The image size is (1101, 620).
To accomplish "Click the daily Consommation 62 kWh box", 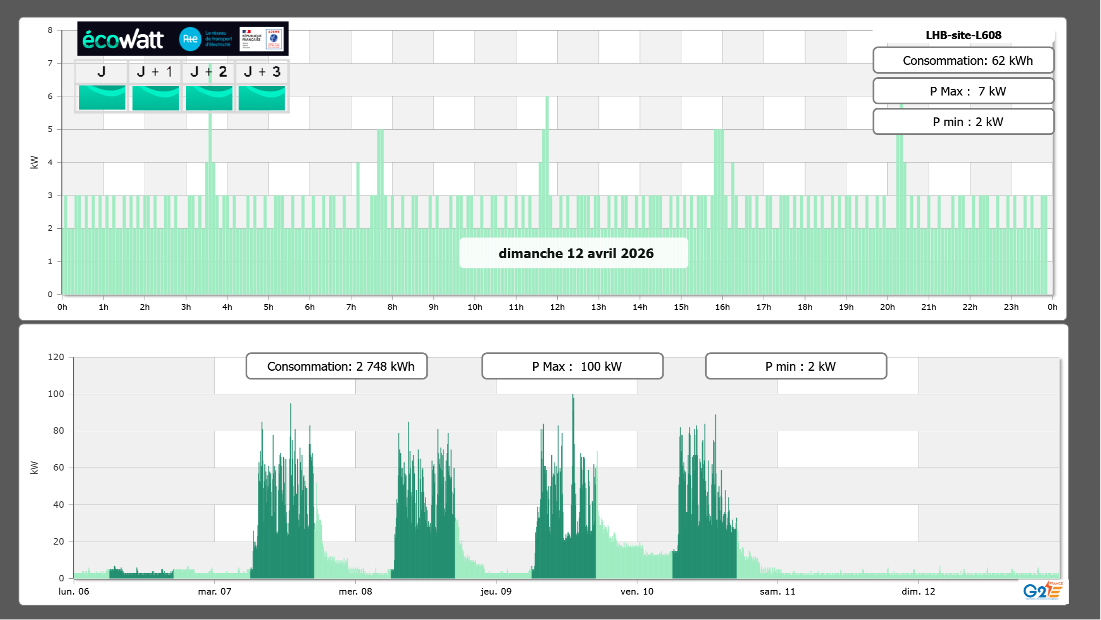I will 963,60.
